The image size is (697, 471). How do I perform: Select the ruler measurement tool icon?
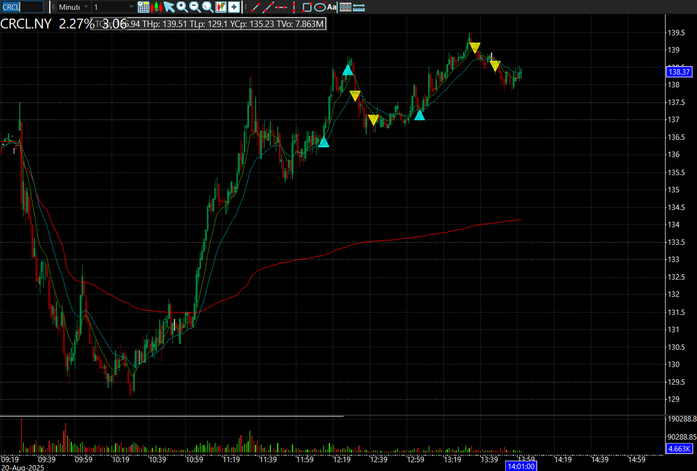coord(359,7)
